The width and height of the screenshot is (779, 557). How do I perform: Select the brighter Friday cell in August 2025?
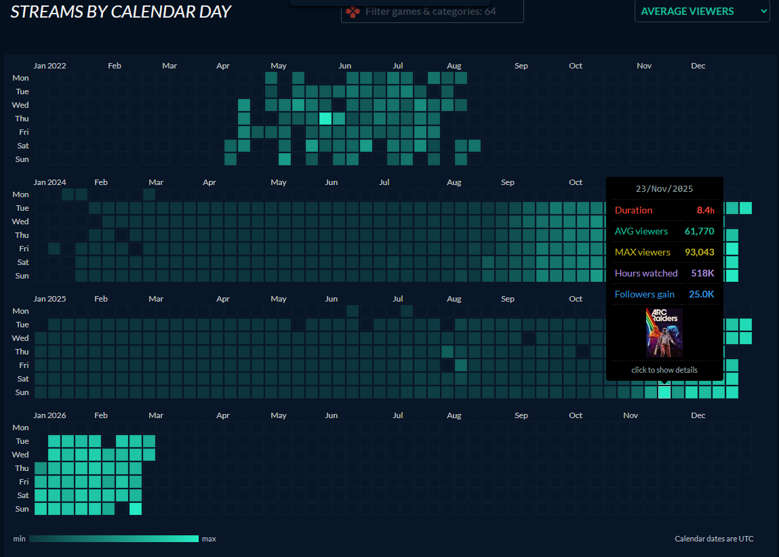click(461, 365)
